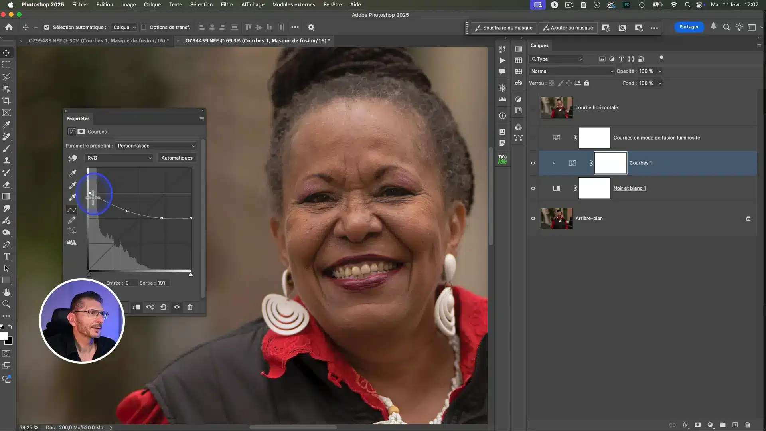Open the layer filter Type dropdown

point(557,59)
